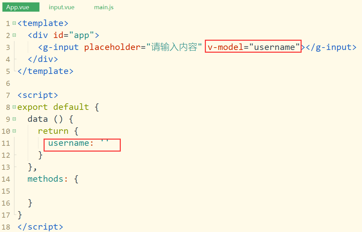Collapse the div#app fold on line 2
The height and width of the screenshot is (232, 362).
tap(14, 35)
